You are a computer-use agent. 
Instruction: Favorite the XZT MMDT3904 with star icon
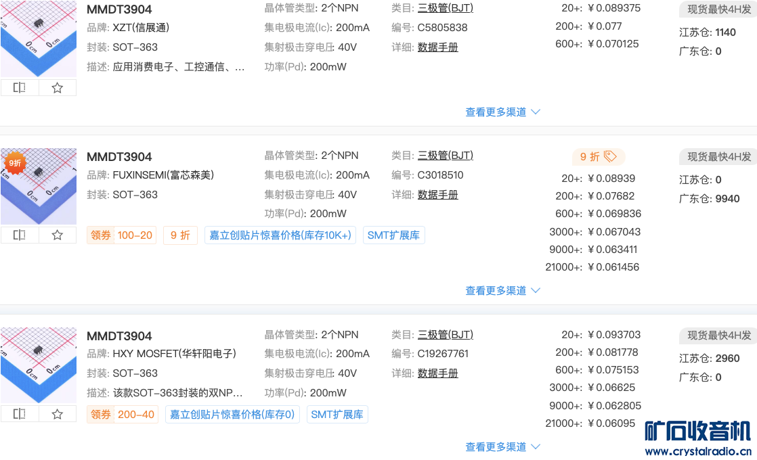58,88
